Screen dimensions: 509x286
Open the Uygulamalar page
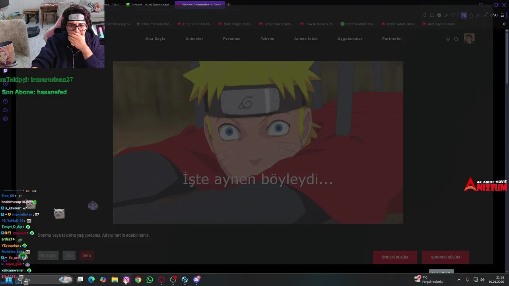350,39
